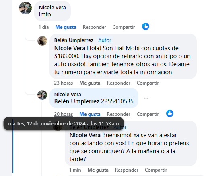Image resolution: width=206 pixels, height=176 pixels.
Task: Click Responder under the Fiat Mobi reply
Action: pos(118,83)
